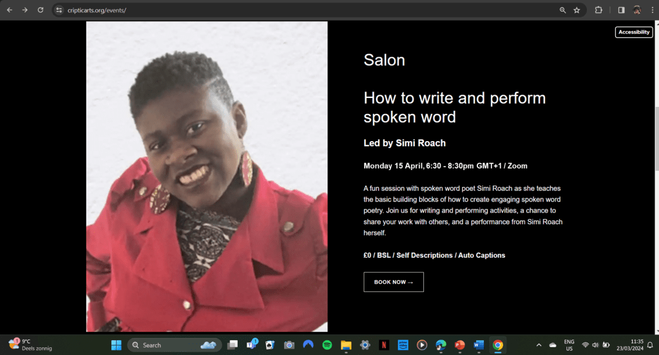This screenshot has width=659, height=355.
Task: Reload the current page
Action: (x=41, y=10)
